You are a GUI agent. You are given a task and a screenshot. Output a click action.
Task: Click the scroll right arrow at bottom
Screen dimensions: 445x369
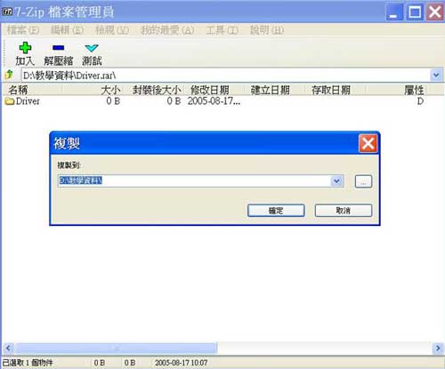point(438,348)
